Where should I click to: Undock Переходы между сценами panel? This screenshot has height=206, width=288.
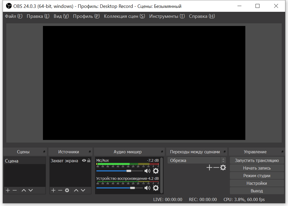click(x=224, y=152)
